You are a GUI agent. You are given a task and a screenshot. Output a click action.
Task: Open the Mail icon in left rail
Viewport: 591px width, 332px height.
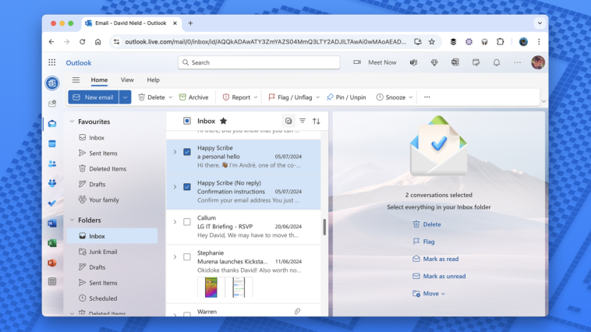pos(52,124)
